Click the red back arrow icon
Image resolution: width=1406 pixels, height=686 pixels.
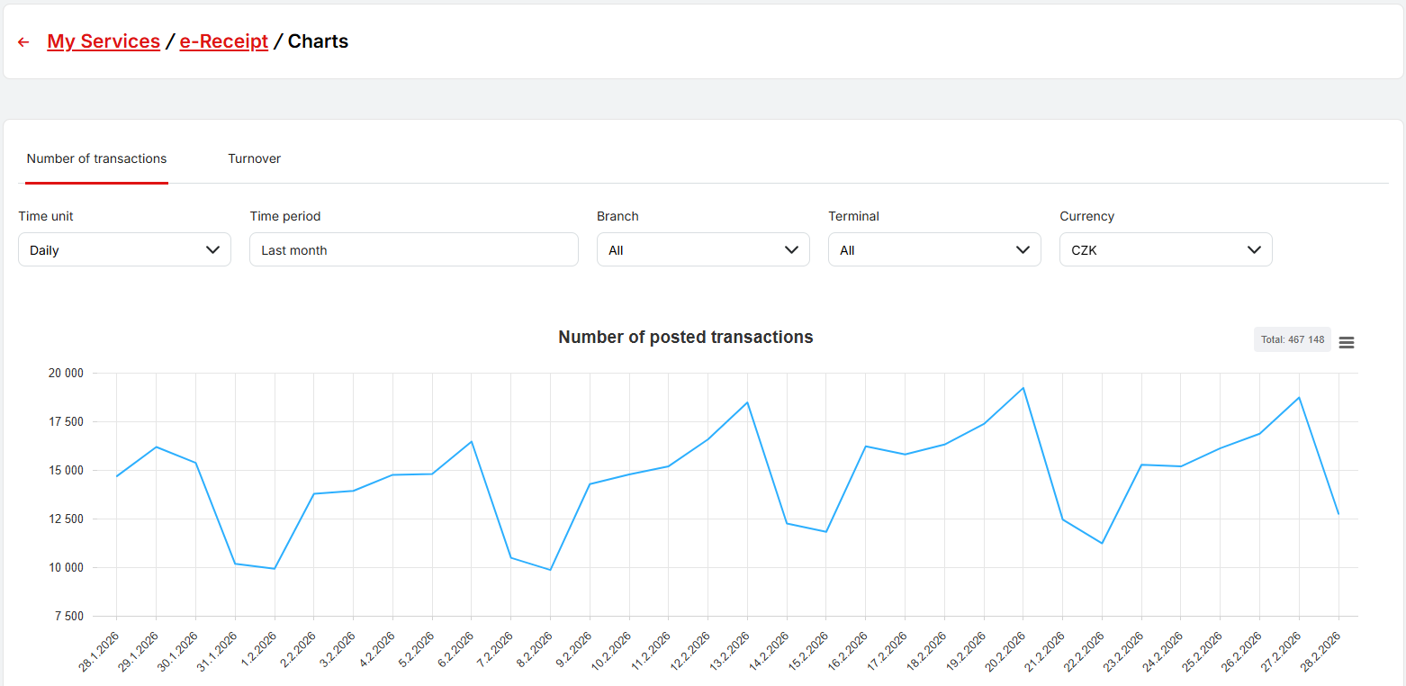pyautogui.click(x=23, y=42)
